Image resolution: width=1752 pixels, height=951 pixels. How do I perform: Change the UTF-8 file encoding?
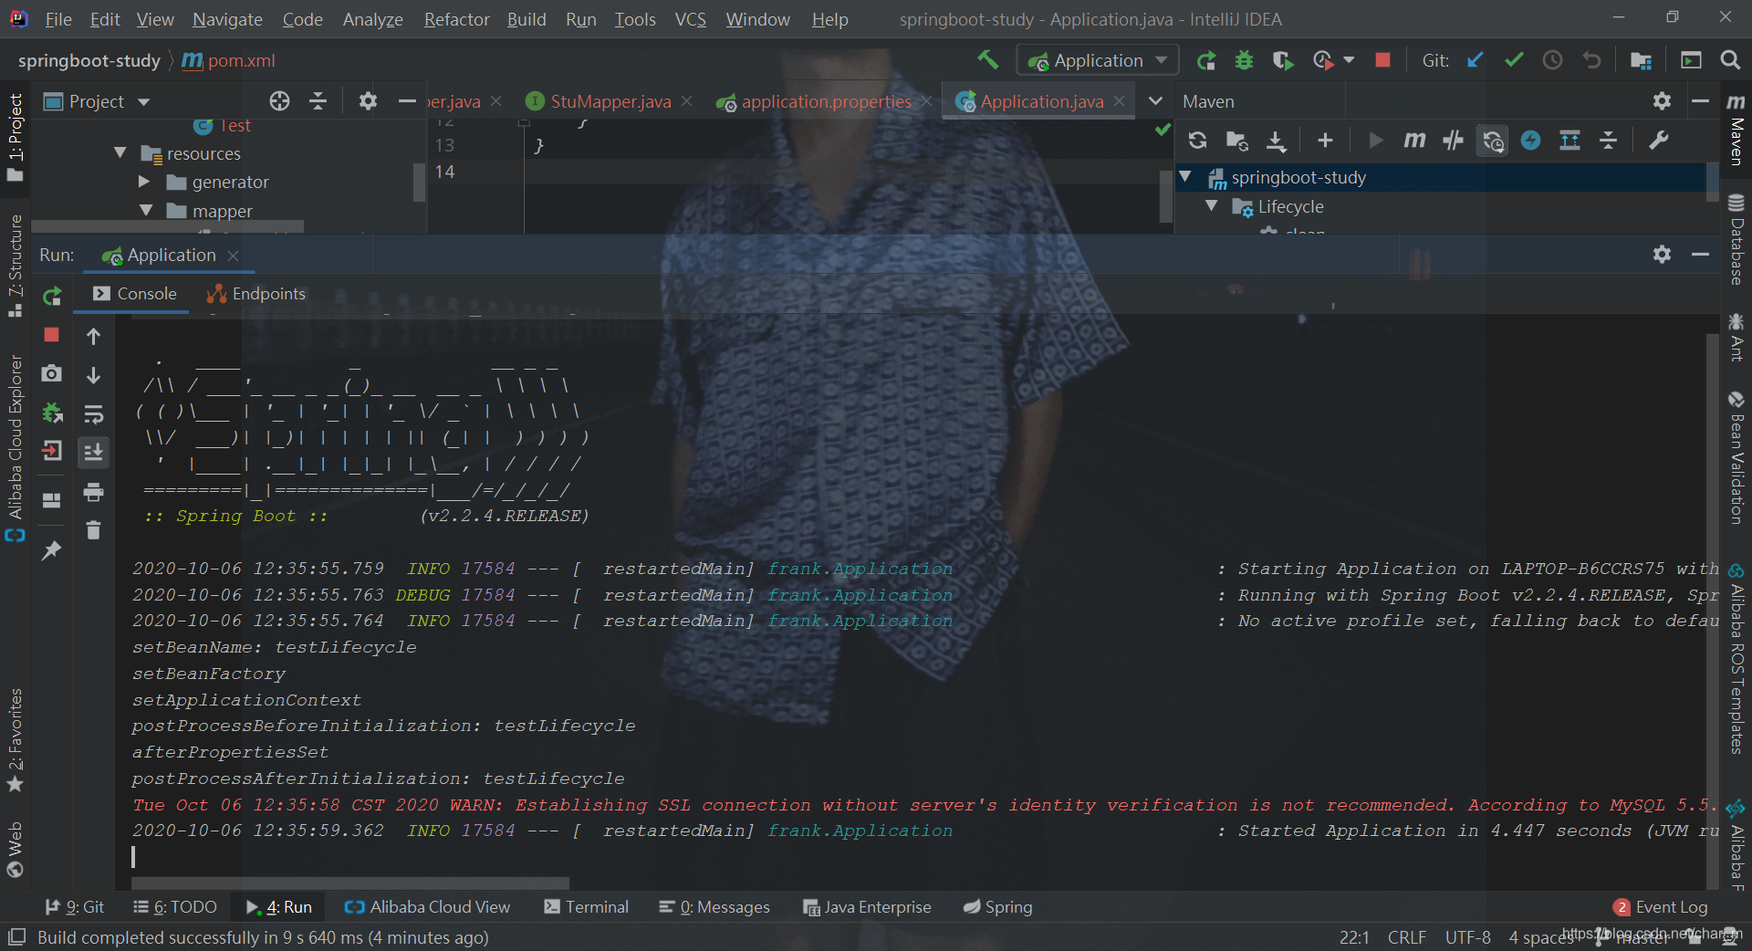click(x=1467, y=937)
